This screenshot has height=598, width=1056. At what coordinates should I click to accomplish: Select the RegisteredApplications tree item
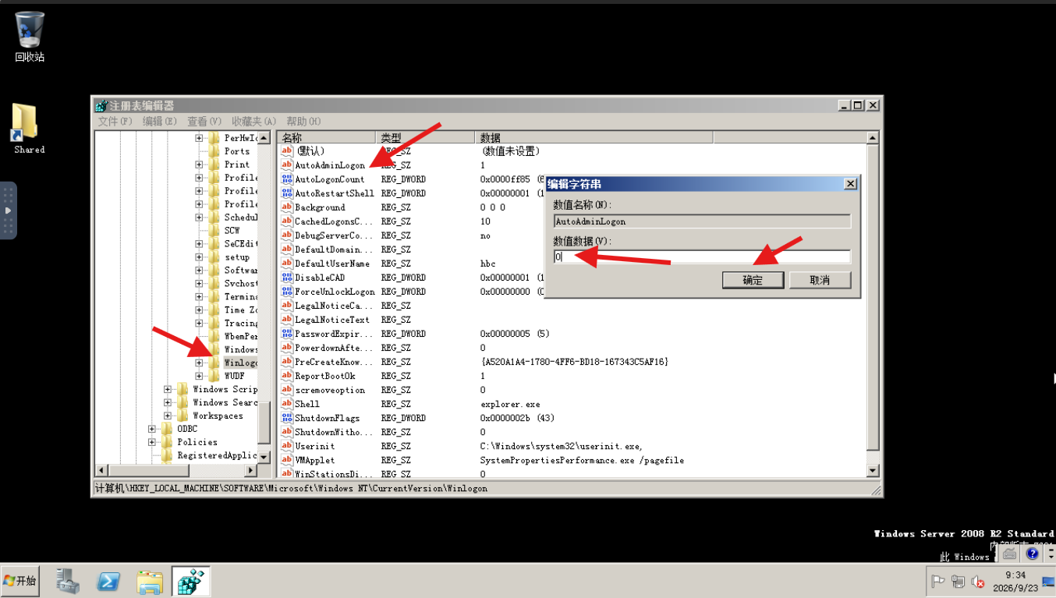217,455
